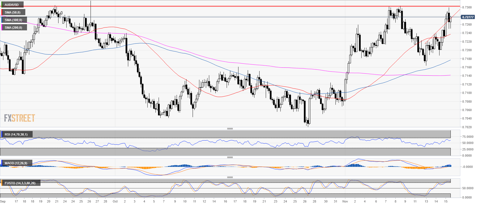Click the AUD/USD symbol label
Viewport: 480px width, 205px height.
pyautogui.click(x=12, y=5)
